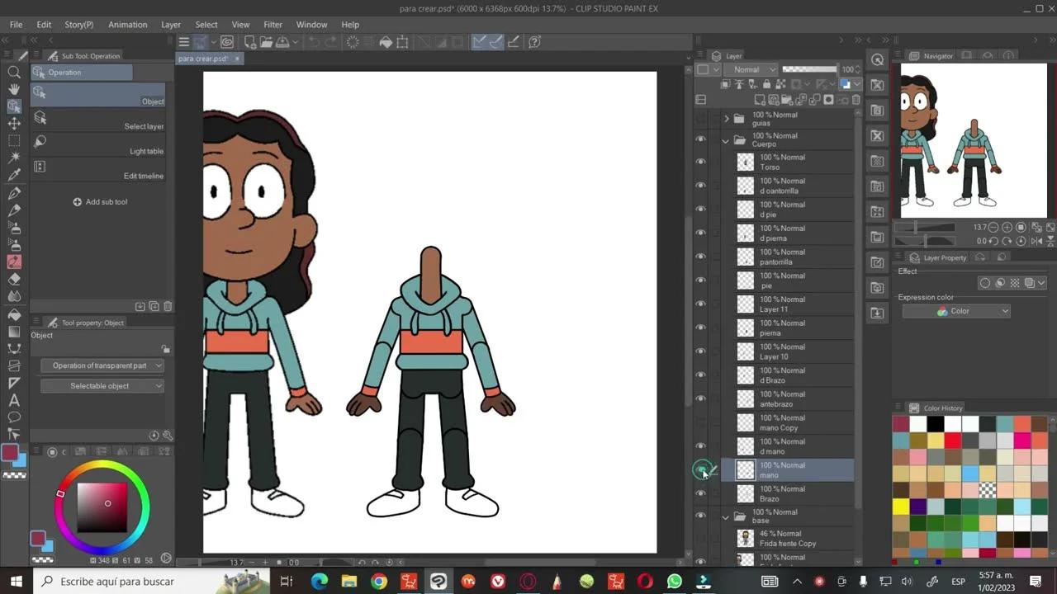Open CLIP STUDIO PAINT help icon

[534, 42]
